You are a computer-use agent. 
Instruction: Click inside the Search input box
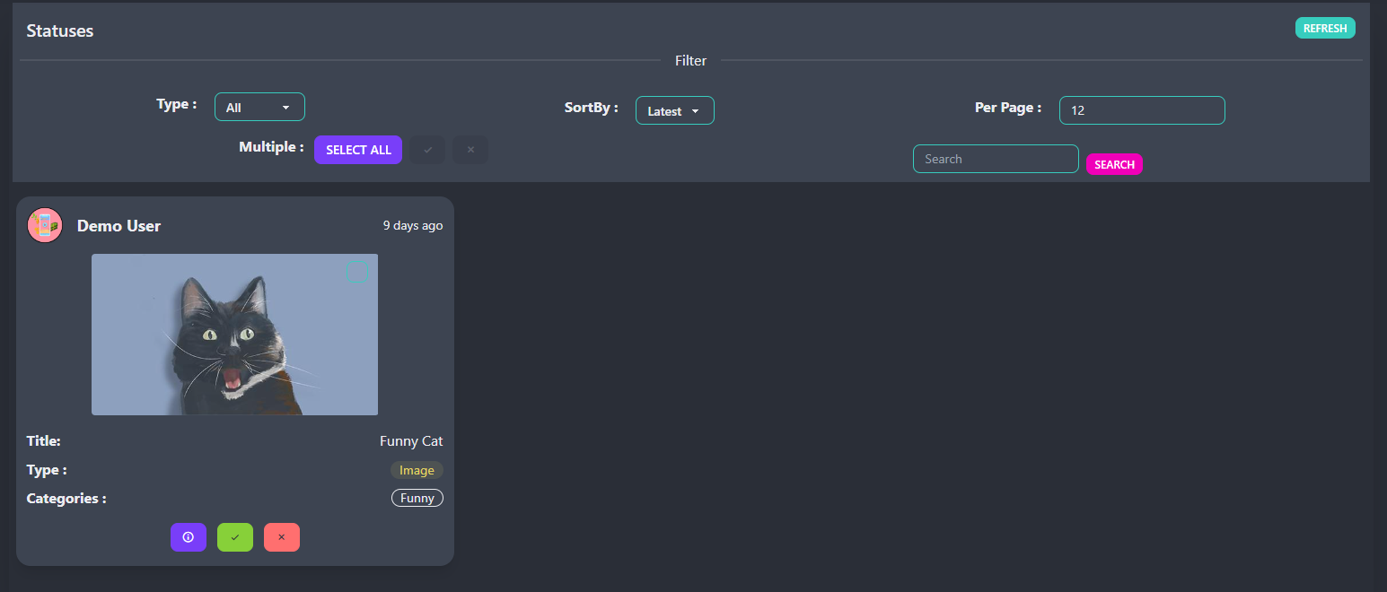pyautogui.click(x=995, y=158)
